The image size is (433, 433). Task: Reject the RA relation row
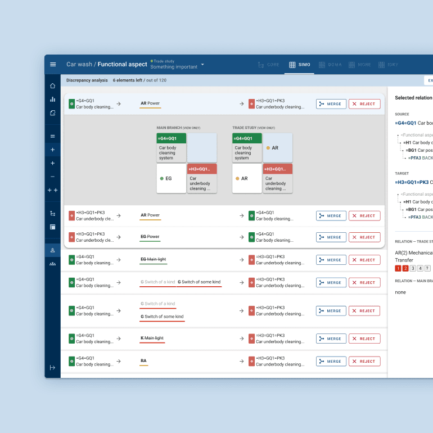point(364,361)
